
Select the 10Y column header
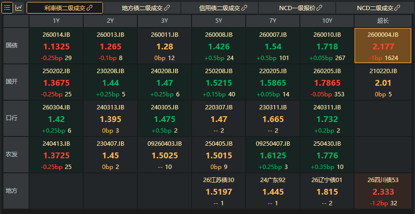point(327,21)
